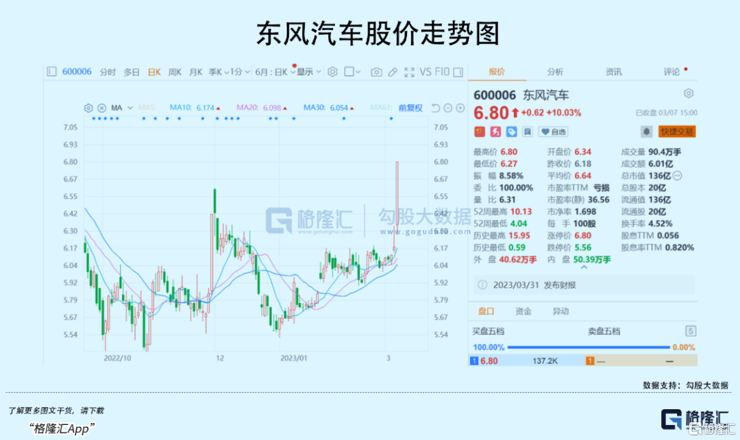Open the note icon beside tag
The width and height of the screenshot is (740, 440).
[x=528, y=132]
